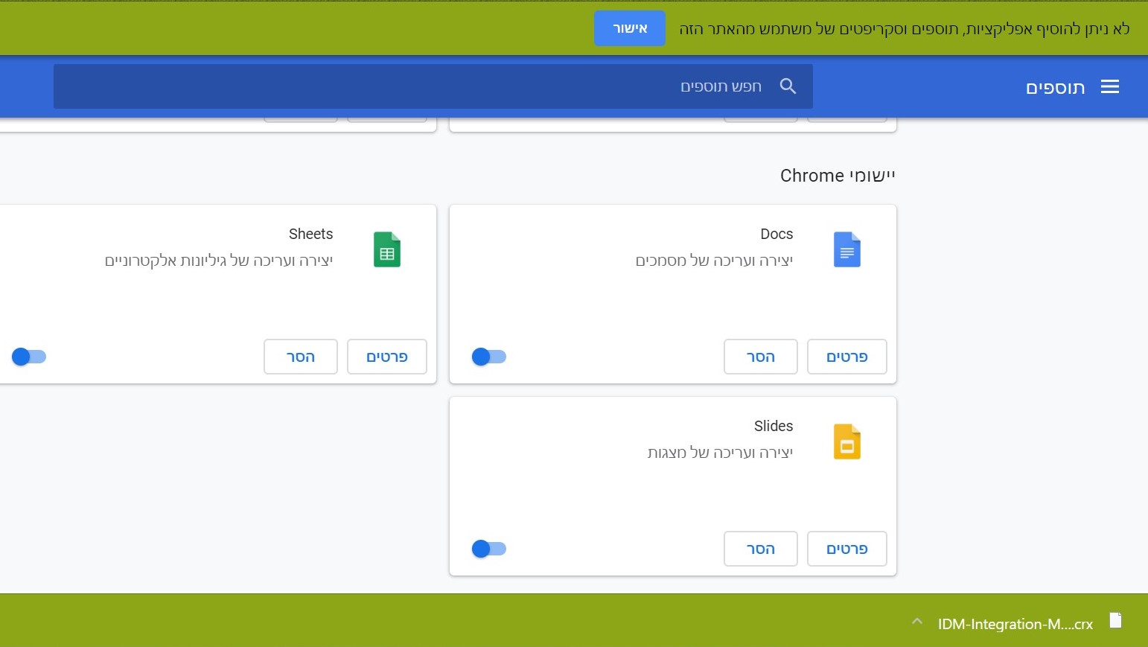
Task: Click the Sheets app name
Action: click(310, 234)
